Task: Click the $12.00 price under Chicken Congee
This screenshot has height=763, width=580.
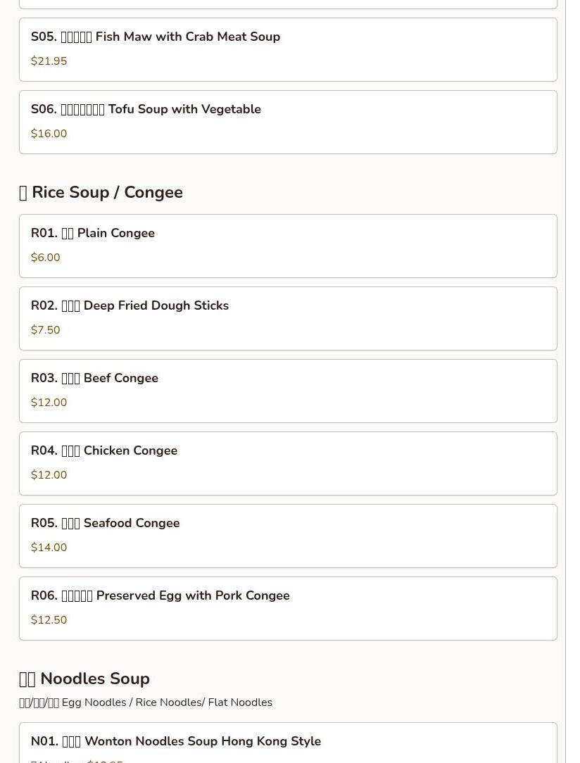Action: [49, 475]
